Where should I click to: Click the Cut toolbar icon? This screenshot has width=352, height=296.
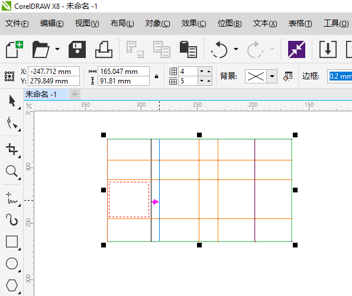pos(135,49)
